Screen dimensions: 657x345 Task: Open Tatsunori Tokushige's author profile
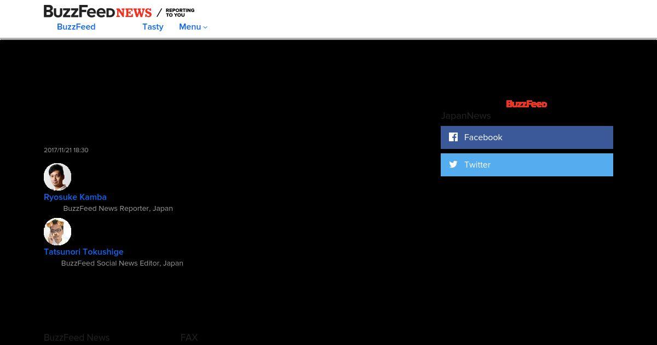coord(84,252)
